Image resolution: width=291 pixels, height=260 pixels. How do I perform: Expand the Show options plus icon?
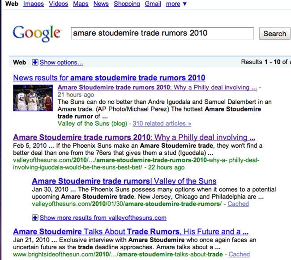pyautogui.click(x=35, y=62)
